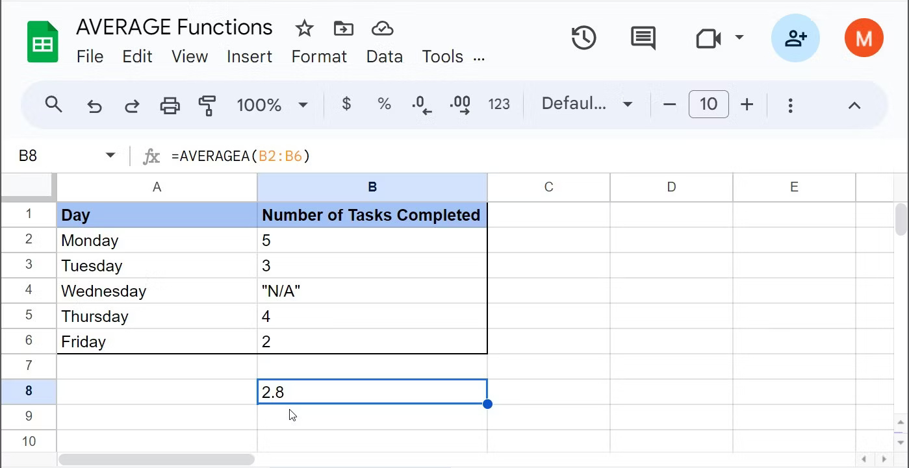
Task: Increase decimal places icon
Action: coord(460,105)
